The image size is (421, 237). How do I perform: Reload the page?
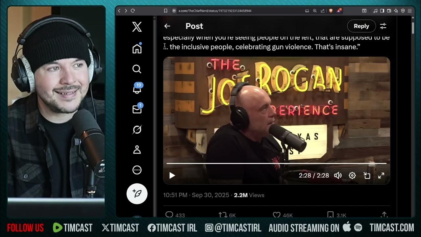133,11
